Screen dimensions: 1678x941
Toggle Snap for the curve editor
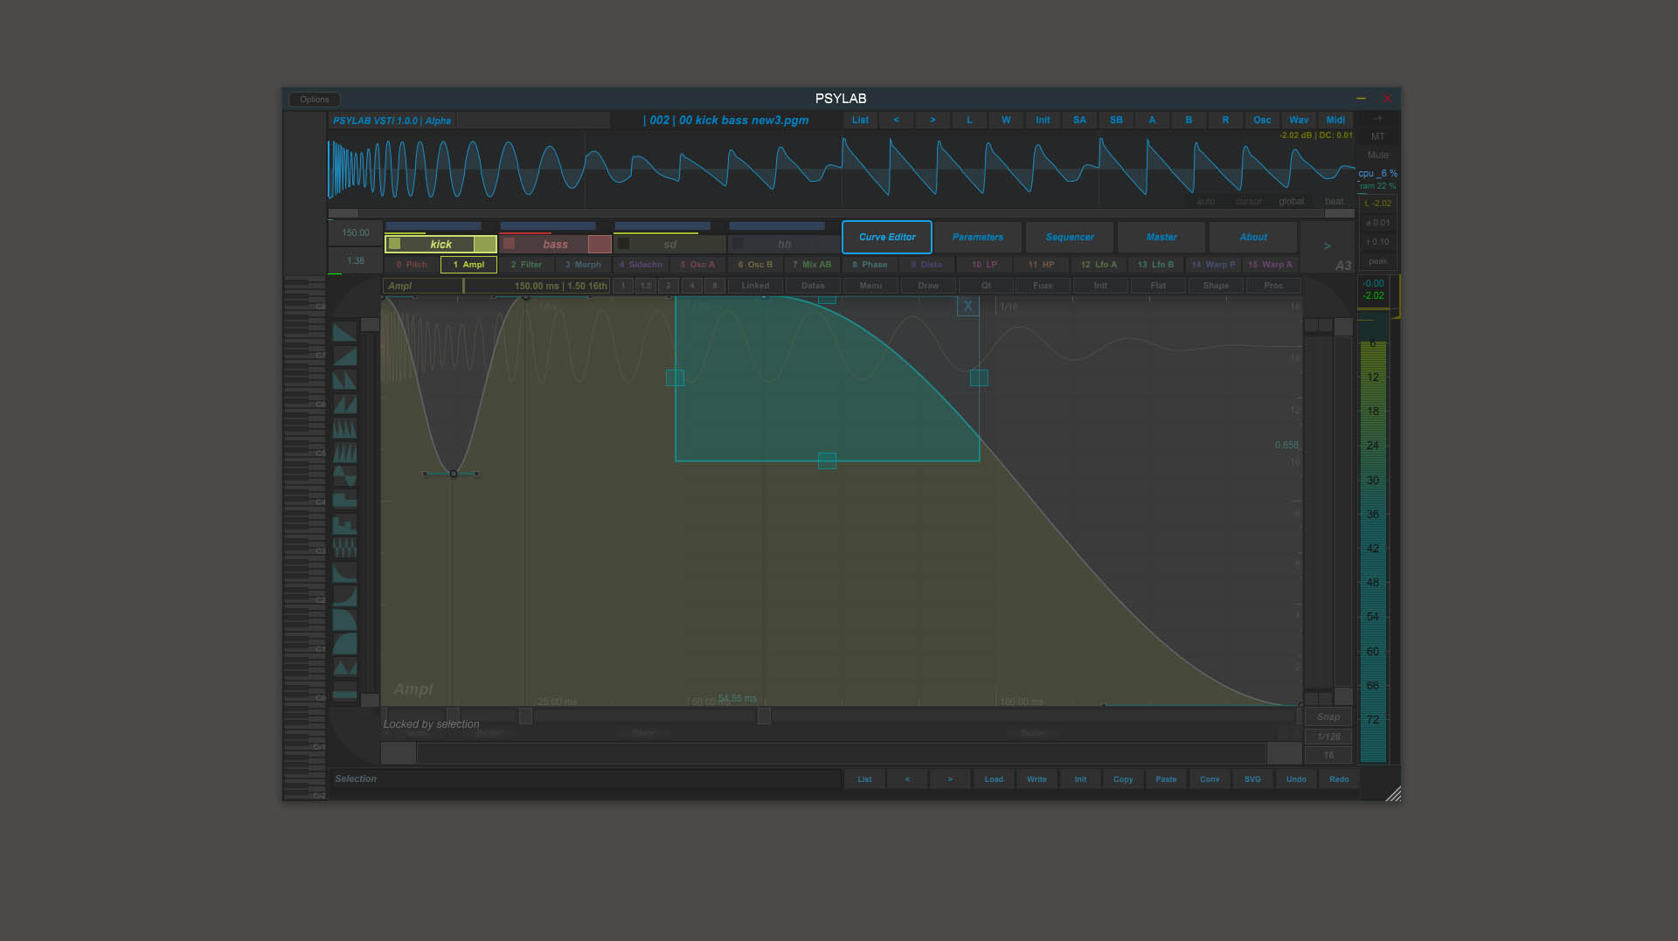tap(1328, 716)
